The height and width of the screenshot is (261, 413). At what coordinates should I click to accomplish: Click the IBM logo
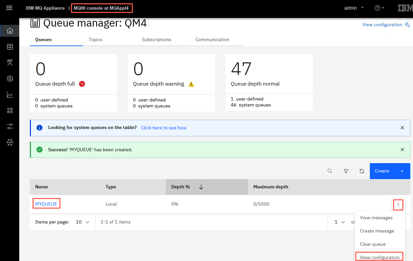[x=405, y=8]
